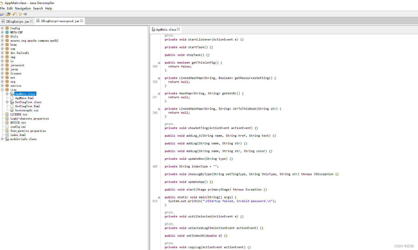Fold the getResourcesSetting() method block
Viewport: 418px width, 250px height.
tap(159, 78)
